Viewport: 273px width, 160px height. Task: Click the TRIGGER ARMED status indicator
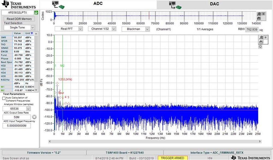coord(172,158)
